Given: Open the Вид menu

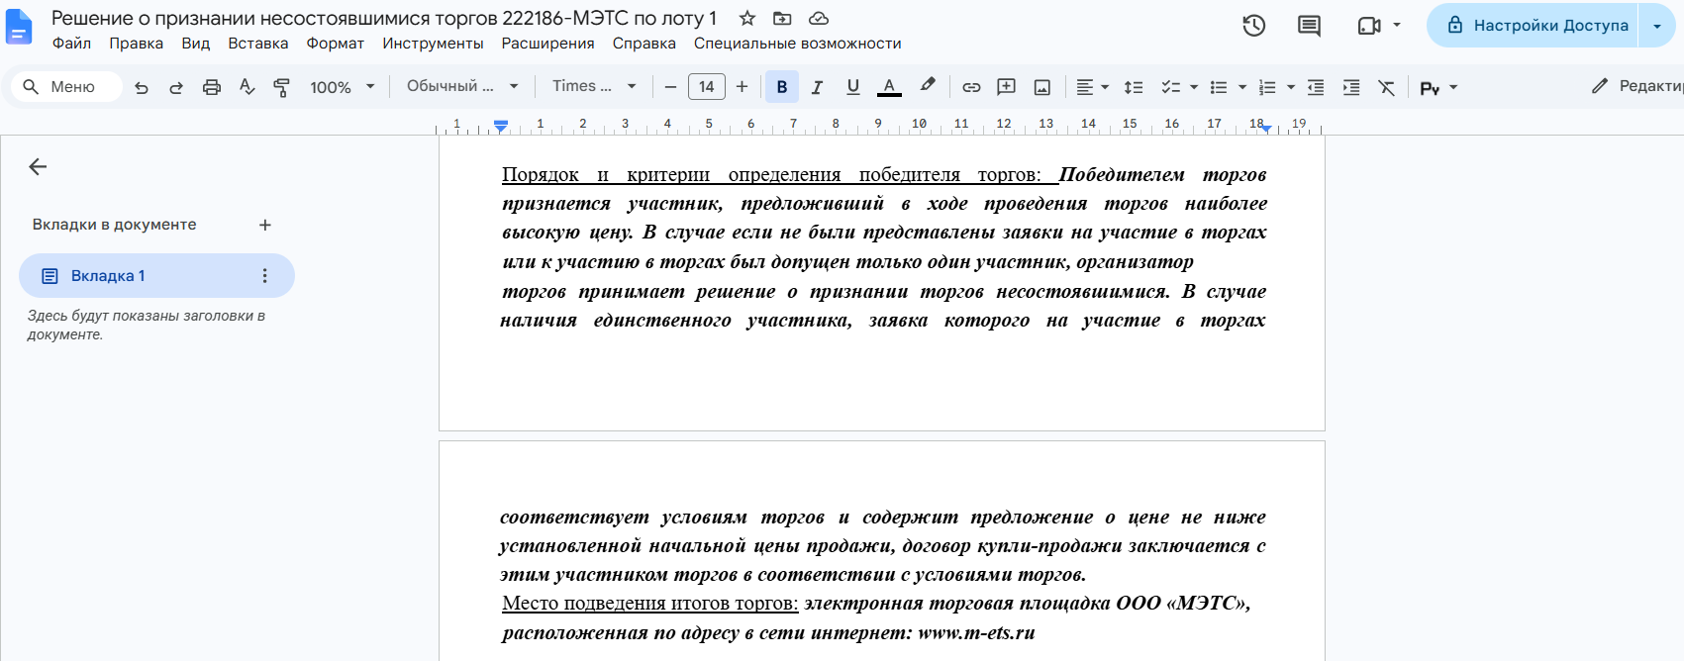Looking at the screenshot, I should 196,44.
